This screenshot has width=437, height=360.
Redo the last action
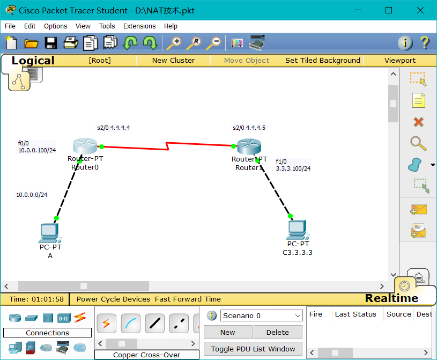coord(150,43)
